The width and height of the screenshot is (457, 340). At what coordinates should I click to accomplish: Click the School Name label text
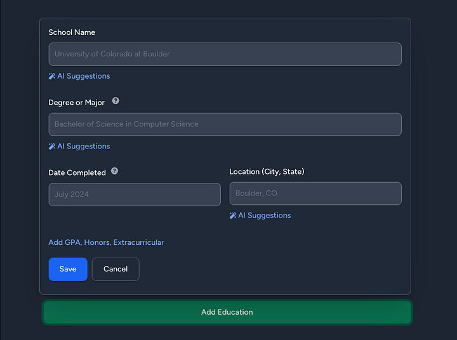tap(72, 32)
